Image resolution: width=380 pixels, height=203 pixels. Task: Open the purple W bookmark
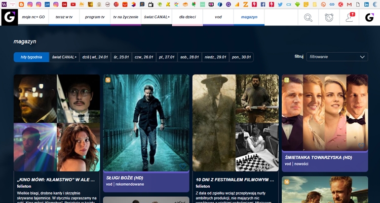click(4, 4)
